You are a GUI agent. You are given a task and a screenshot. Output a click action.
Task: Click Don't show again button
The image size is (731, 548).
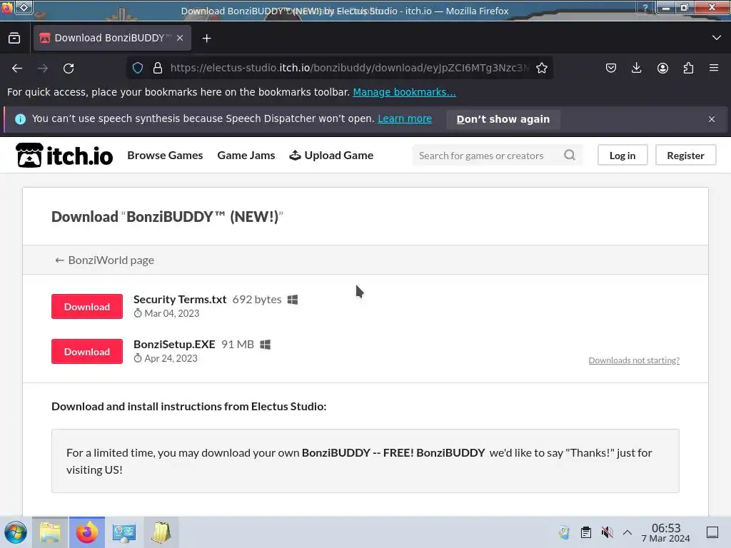coord(503,119)
